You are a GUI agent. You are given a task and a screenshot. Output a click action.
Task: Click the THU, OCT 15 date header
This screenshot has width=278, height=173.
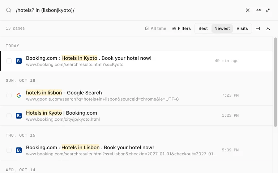[x=21, y=136]
